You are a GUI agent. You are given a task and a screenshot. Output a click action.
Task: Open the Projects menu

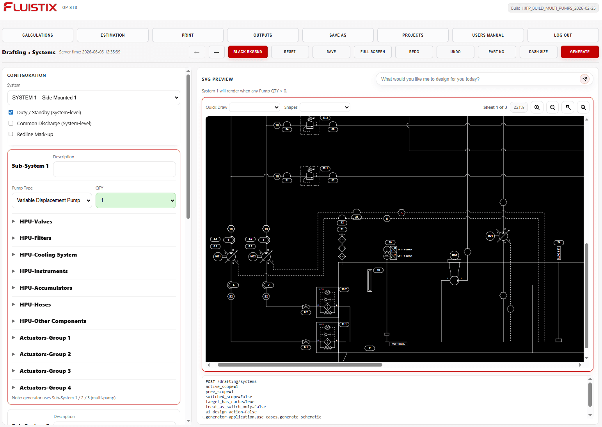click(x=413, y=35)
